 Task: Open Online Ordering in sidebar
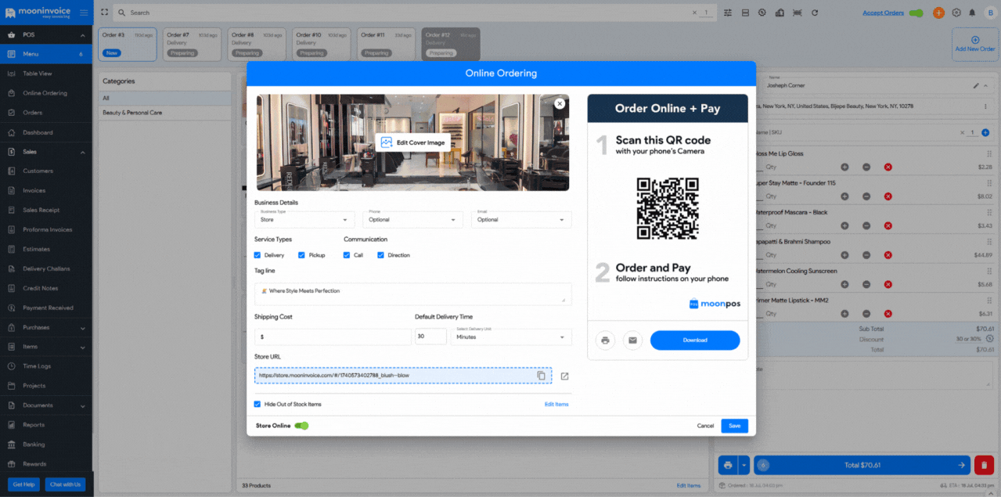46,93
